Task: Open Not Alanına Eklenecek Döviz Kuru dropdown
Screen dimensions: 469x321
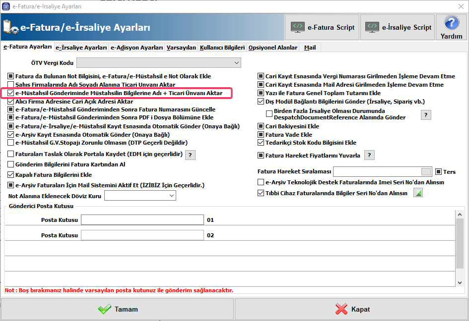Action: coord(172,196)
